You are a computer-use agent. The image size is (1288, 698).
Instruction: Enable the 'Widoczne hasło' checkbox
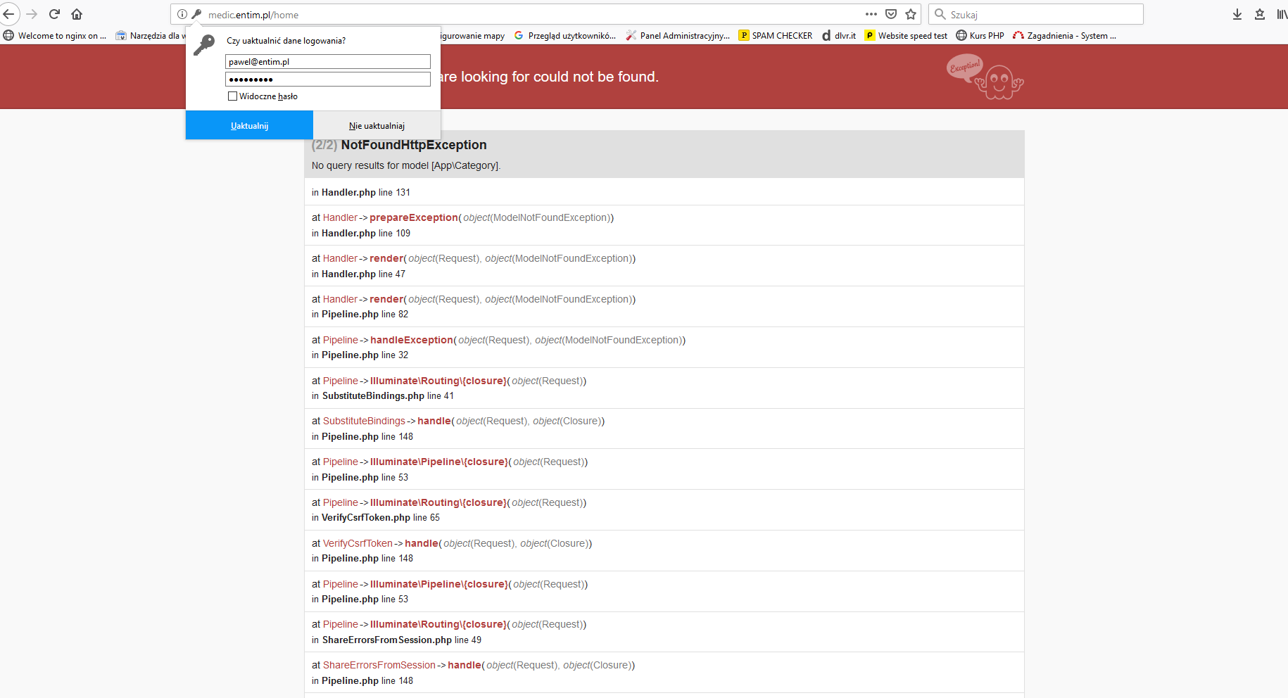tap(232, 96)
